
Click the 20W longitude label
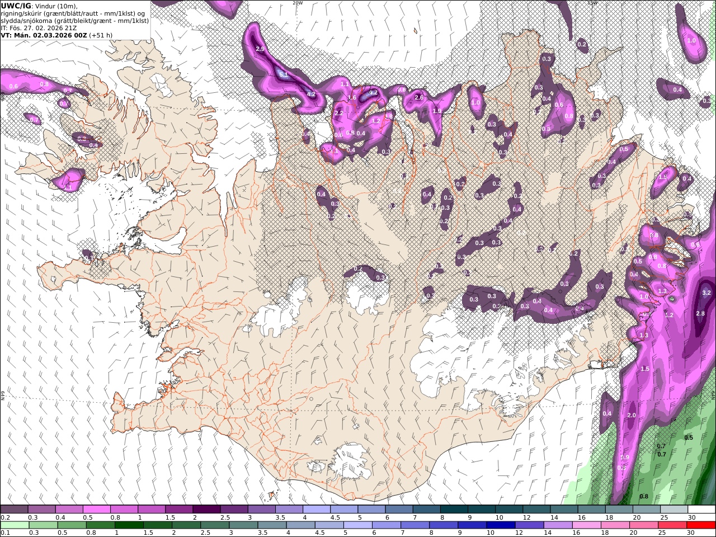(298, 3)
